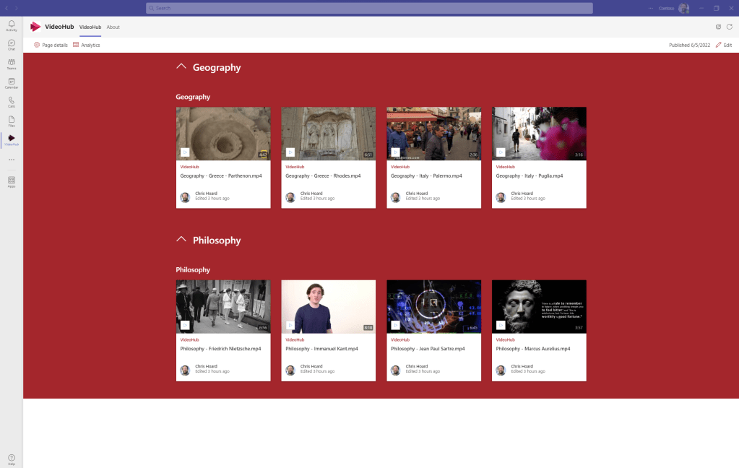Collapse the Philosophy section chevron

point(181,240)
